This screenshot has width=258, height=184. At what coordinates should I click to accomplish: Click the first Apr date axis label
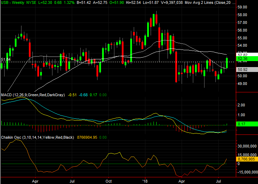click(x=35, y=182)
